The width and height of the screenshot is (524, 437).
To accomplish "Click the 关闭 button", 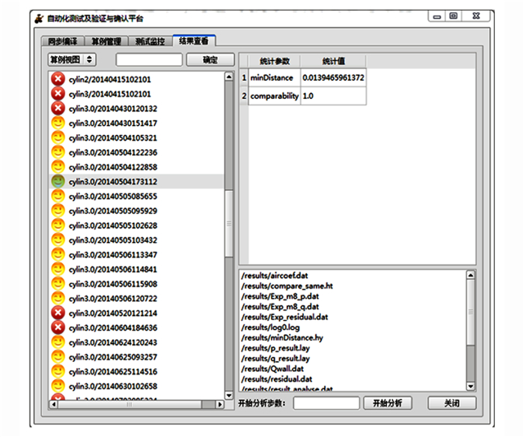I will [x=451, y=403].
